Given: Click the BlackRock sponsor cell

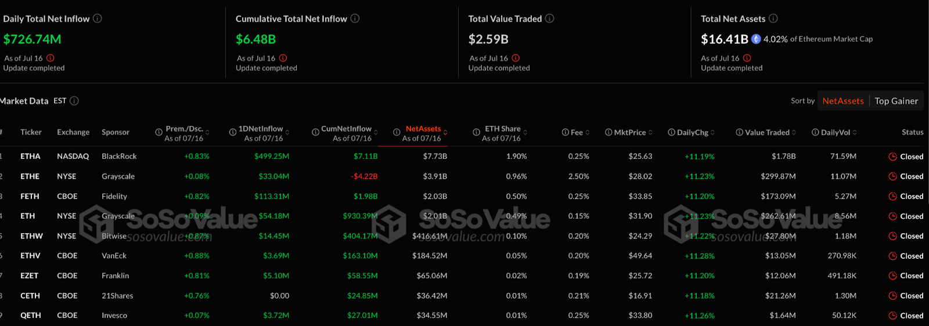Looking at the screenshot, I should click(119, 157).
